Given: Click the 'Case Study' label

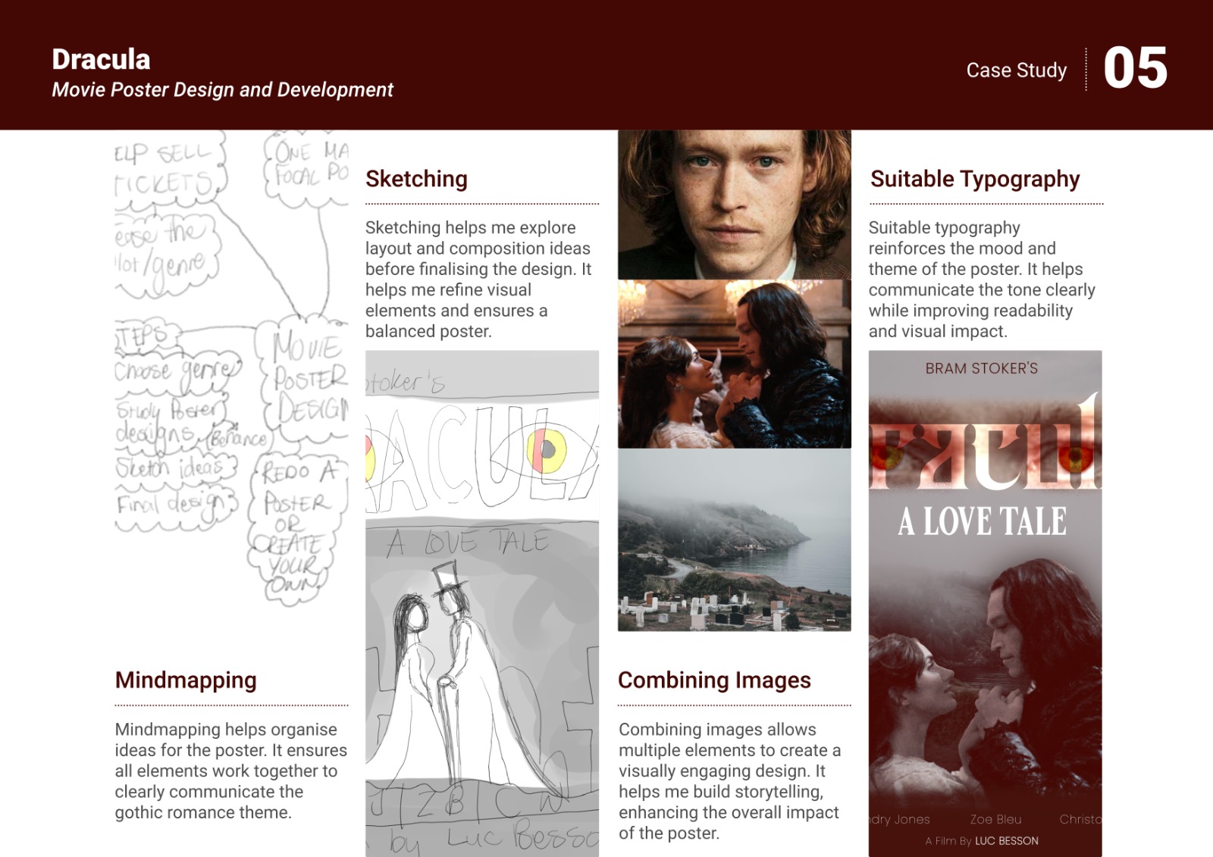Looking at the screenshot, I should click(x=1016, y=70).
